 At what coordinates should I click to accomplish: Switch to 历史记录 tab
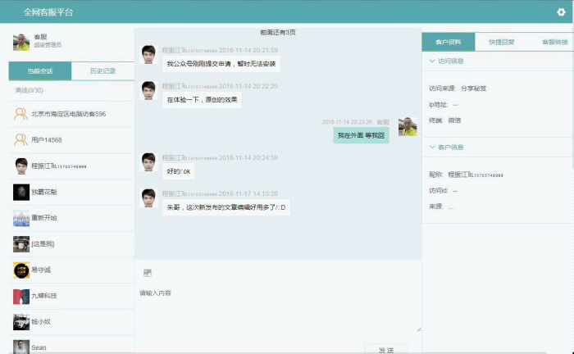coord(102,71)
